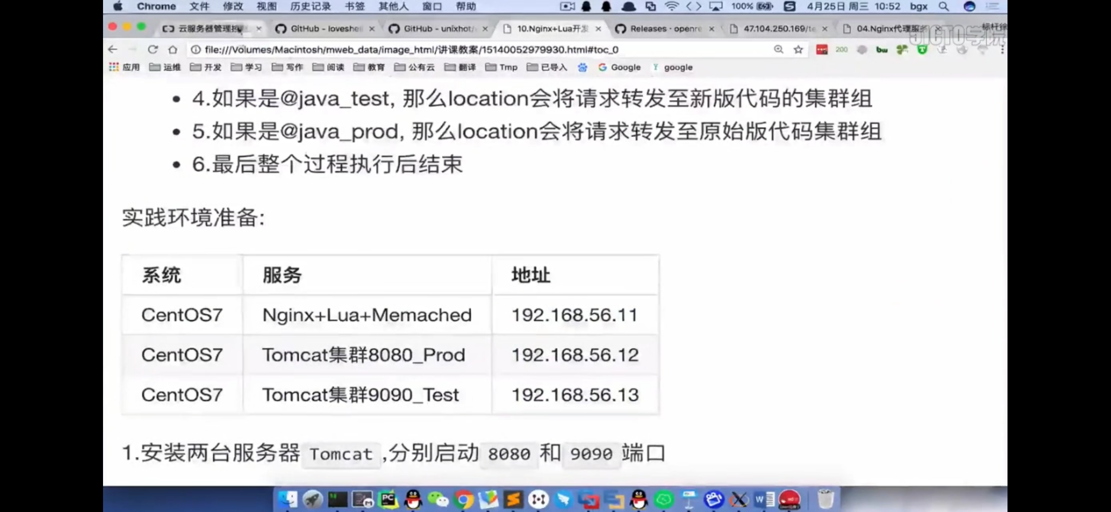Open the 视图 menu
Image resolution: width=1111 pixels, height=512 pixels.
pyautogui.click(x=266, y=6)
